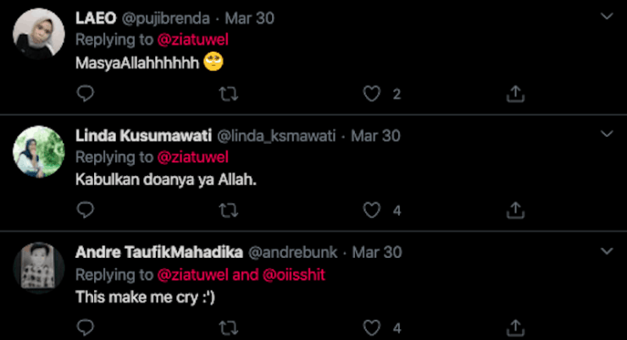
Task: Click Andre TaufikMahadika's avatar picture
Action: (x=39, y=267)
